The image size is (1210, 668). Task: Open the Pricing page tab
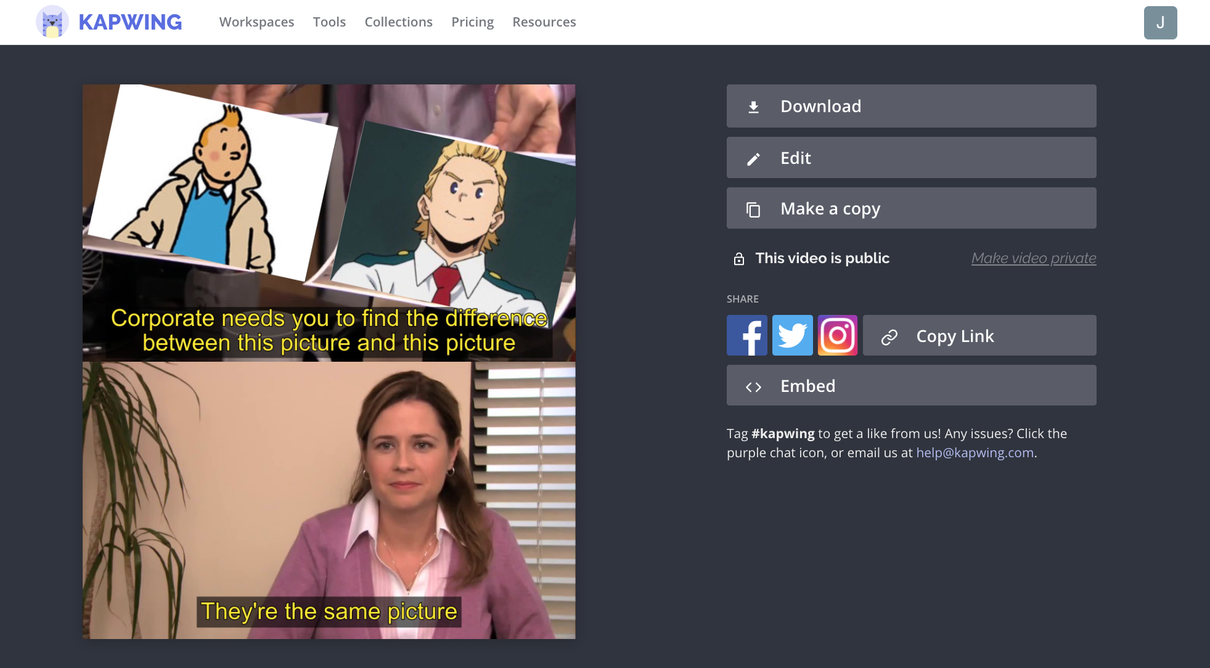tap(472, 22)
